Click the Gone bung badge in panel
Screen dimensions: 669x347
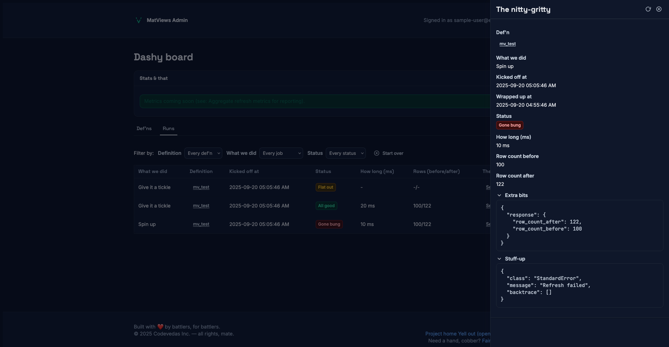tap(509, 125)
